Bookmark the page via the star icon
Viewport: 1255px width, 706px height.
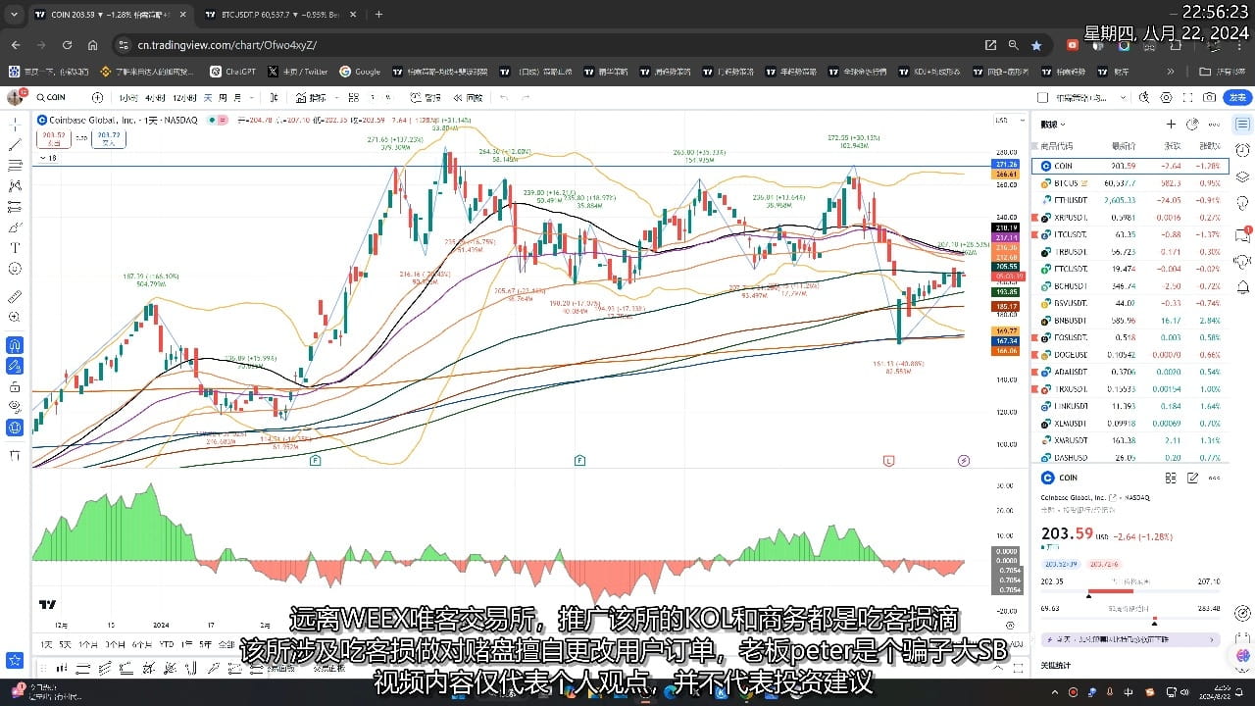click(1036, 45)
